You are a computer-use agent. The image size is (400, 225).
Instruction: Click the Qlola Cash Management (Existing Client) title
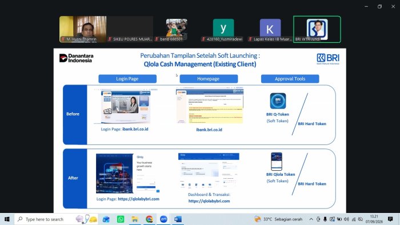tap(200, 64)
